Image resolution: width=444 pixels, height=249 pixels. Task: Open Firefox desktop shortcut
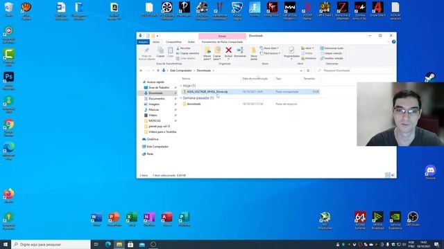(x=9, y=196)
